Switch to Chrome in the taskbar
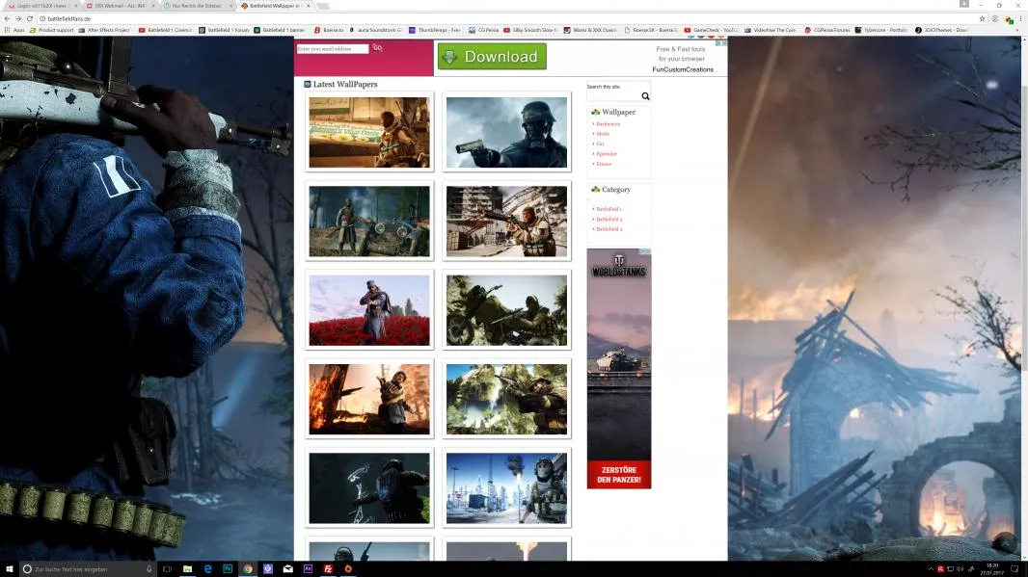1028x577 pixels. (x=248, y=569)
